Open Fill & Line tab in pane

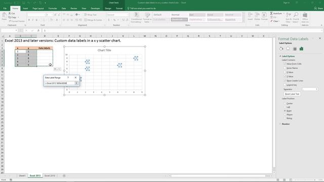(x=281, y=49)
